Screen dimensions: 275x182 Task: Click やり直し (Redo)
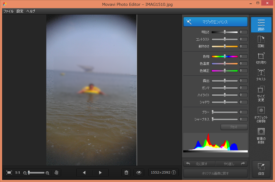232,164
